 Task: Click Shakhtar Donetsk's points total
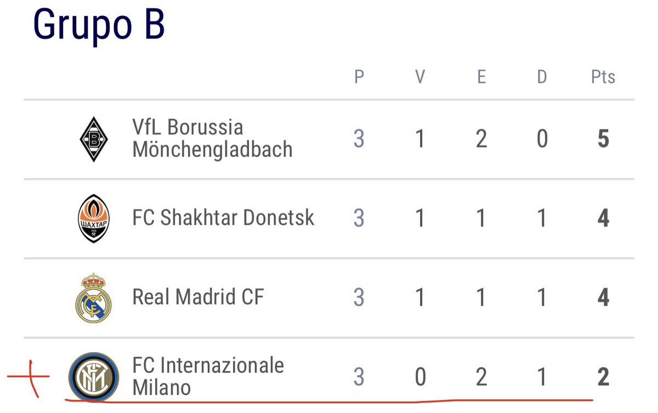(603, 218)
